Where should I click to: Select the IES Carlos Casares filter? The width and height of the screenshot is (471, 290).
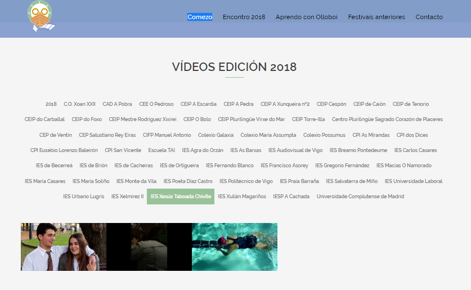point(415,150)
